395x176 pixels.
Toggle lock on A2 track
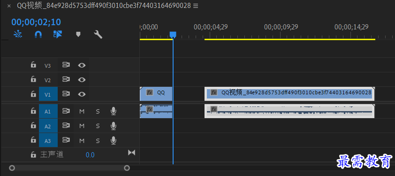(33, 126)
